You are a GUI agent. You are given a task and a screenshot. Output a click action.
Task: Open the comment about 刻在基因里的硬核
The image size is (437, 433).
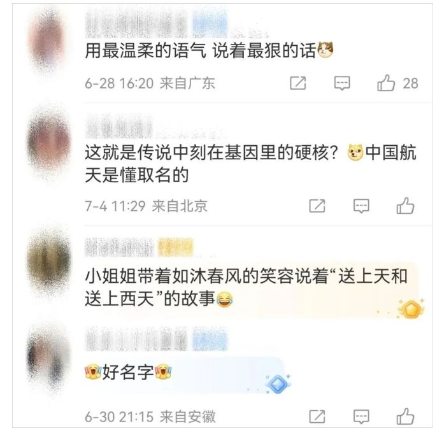[250, 164]
